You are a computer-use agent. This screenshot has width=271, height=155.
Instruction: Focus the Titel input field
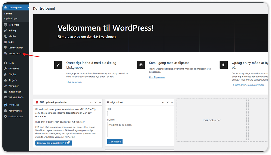[x=139, y=113]
